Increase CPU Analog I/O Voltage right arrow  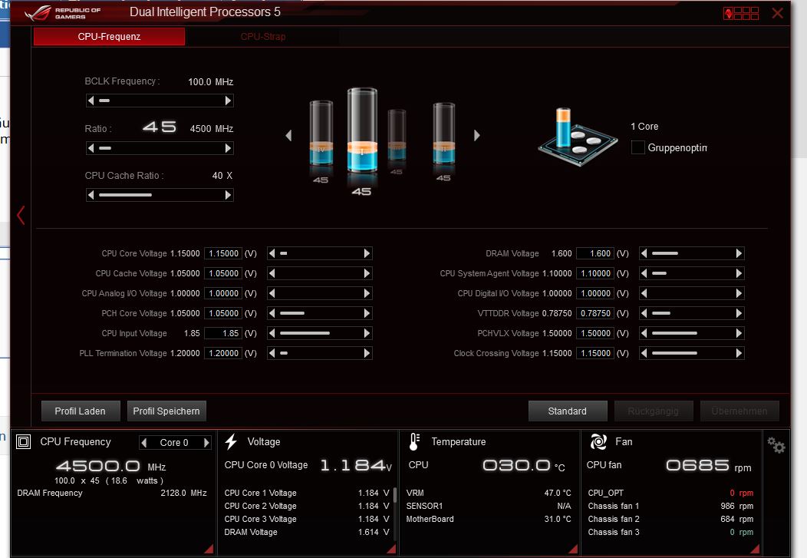pos(367,293)
